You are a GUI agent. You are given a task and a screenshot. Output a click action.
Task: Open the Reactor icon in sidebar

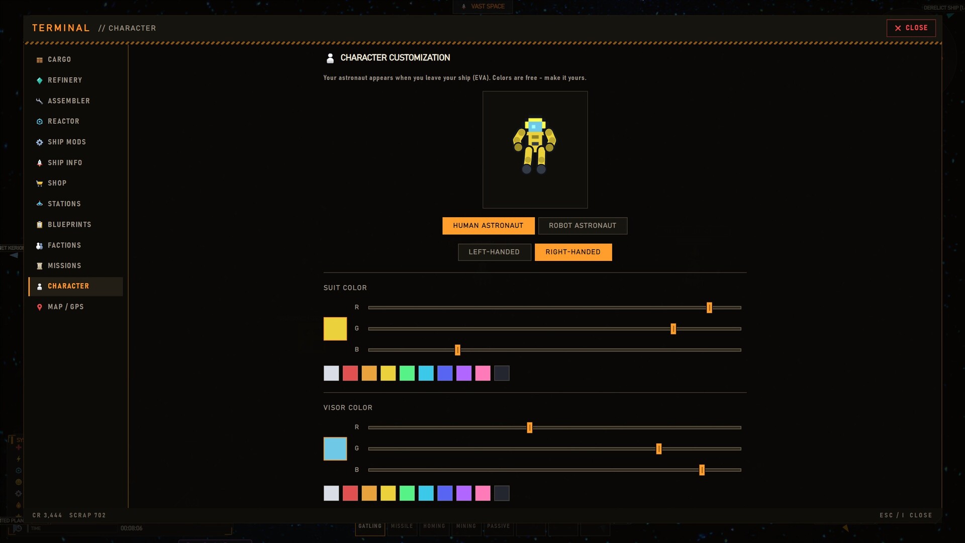(39, 122)
